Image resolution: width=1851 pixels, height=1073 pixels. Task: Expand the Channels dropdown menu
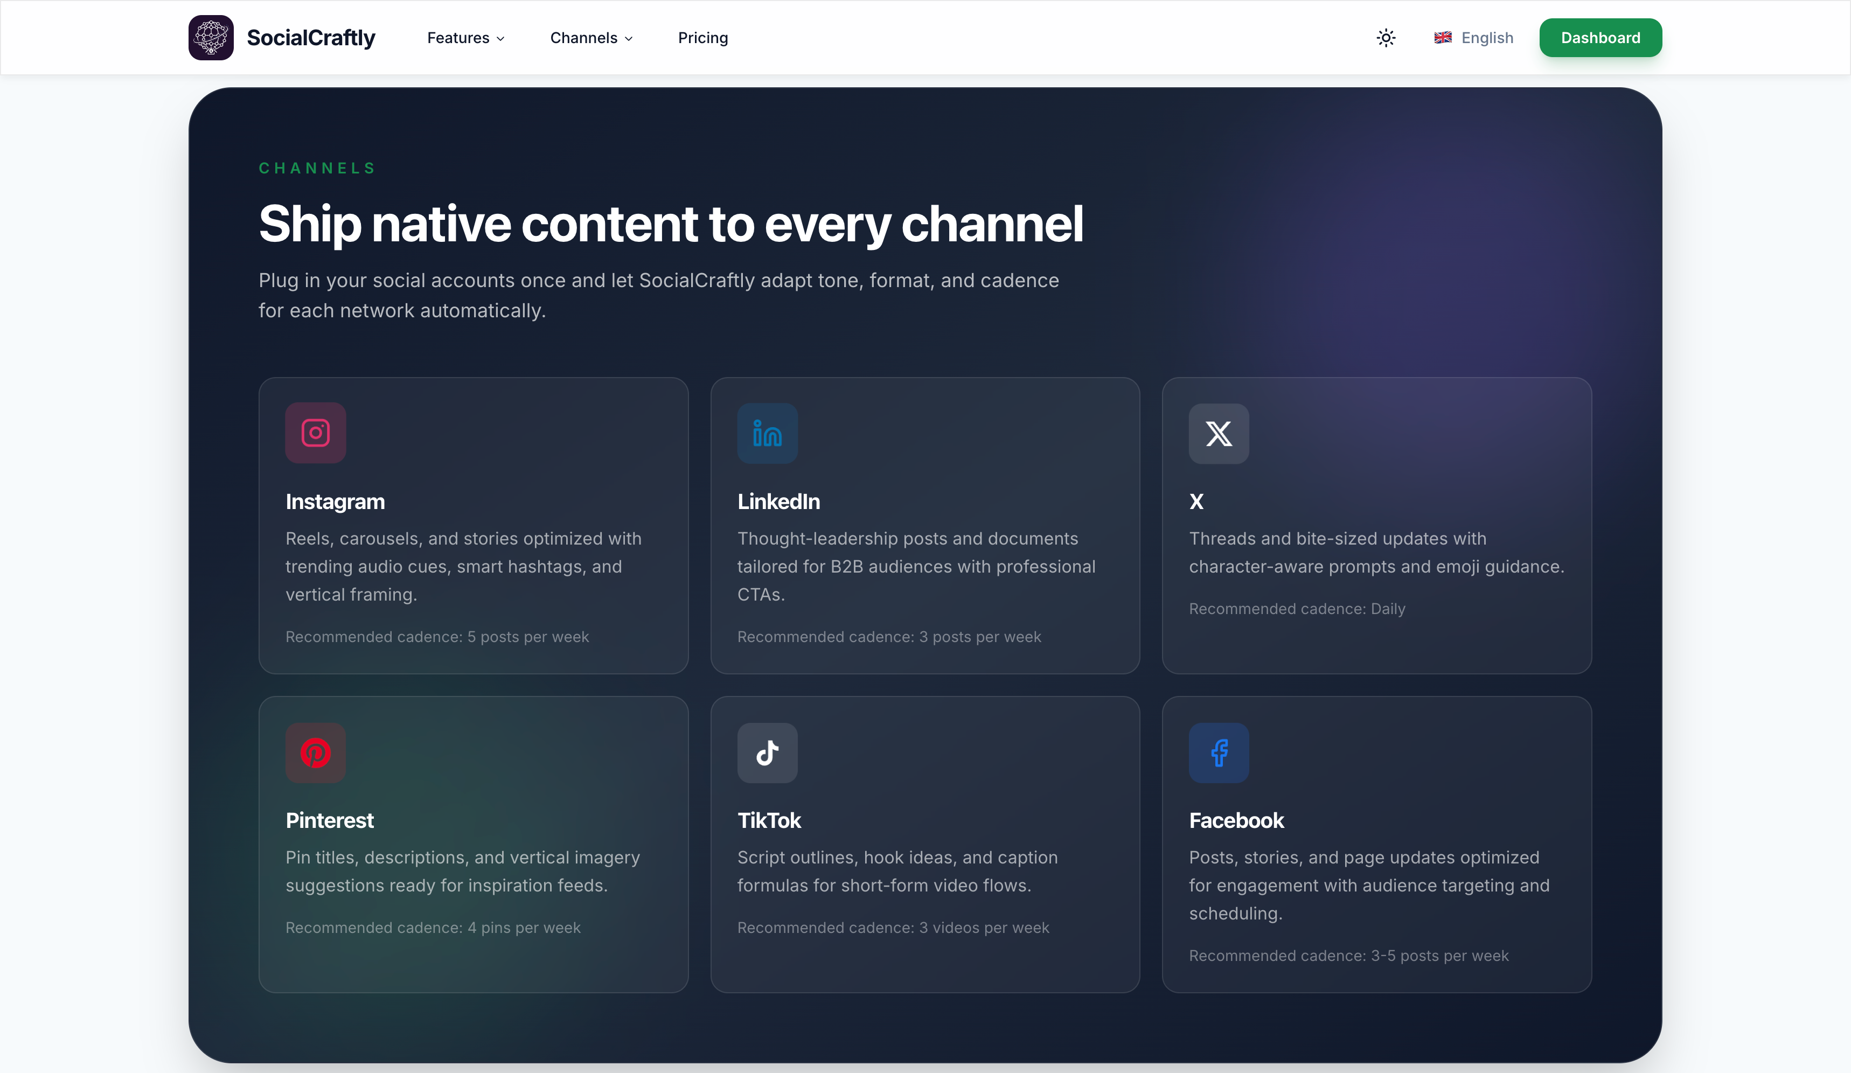[592, 38]
